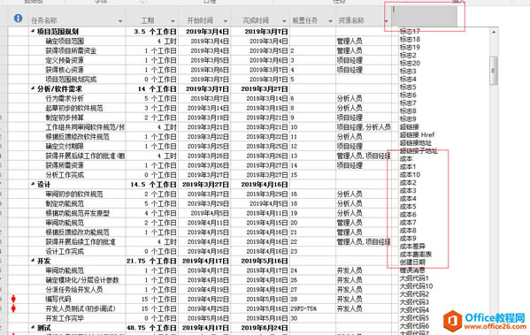Viewport: 530px width, 335px height.
Task: Click the new column field name input
Action: pyautogui.click(x=424, y=16)
